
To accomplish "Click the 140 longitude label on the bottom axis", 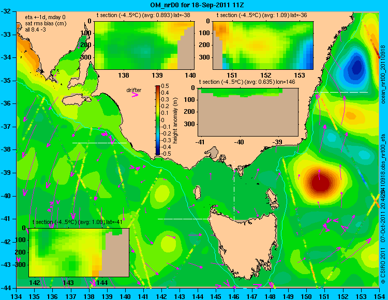I will [125, 296].
